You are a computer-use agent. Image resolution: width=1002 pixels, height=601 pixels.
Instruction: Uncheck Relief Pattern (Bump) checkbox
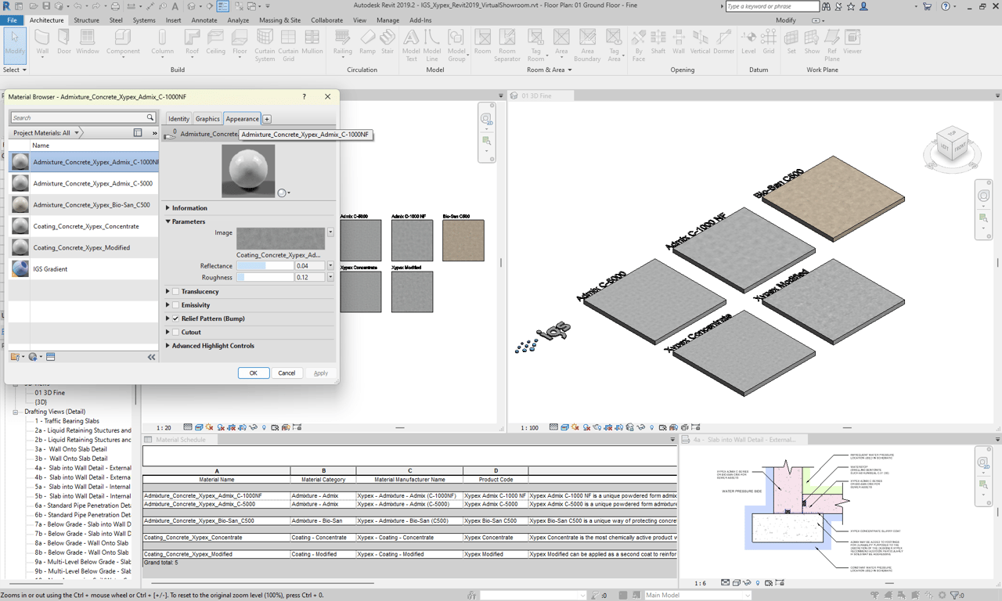click(x=176, y=318)
